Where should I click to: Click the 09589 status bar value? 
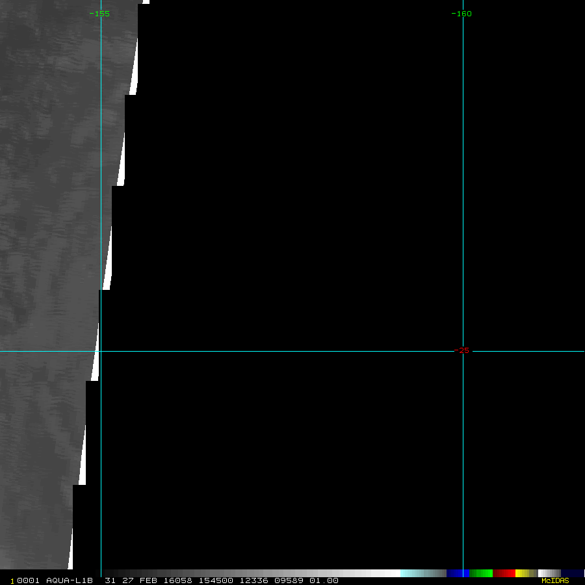click(x=289, y=580)
